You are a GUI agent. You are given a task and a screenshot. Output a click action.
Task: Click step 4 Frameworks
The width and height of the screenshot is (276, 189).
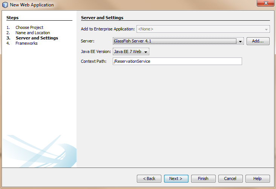click(26, 43)
